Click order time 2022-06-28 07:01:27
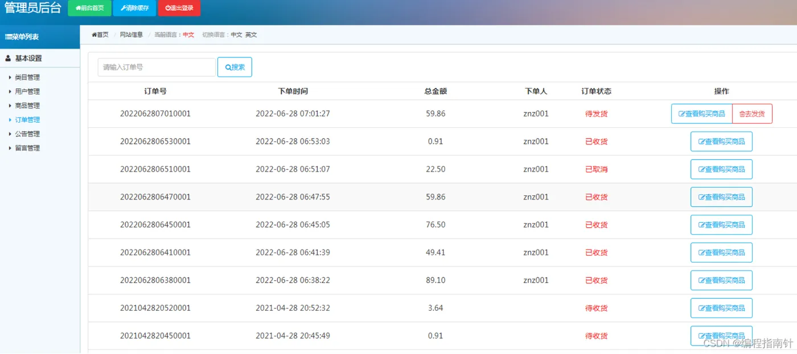797x354 pixels. (x=293, y=114)
